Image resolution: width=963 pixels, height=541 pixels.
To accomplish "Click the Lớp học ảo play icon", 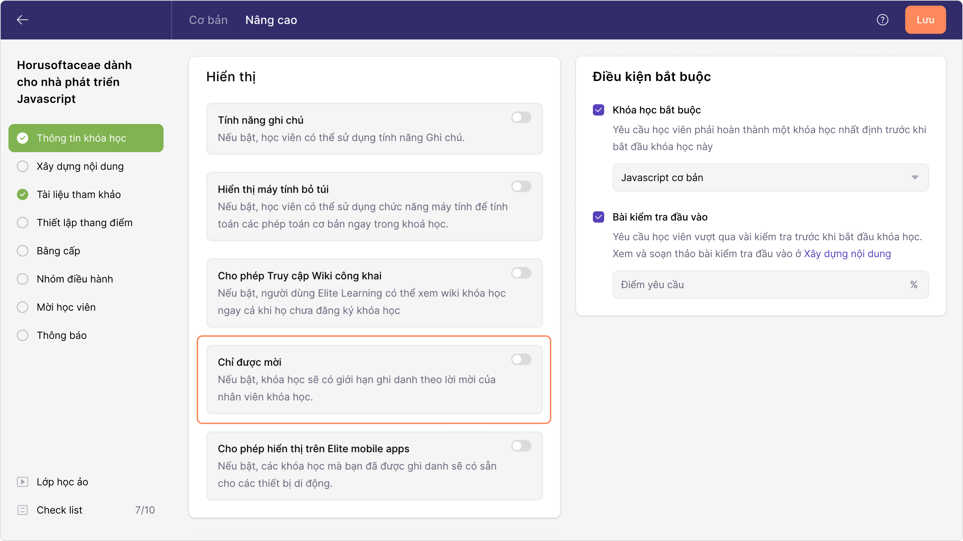I will (x=23, y=482).
